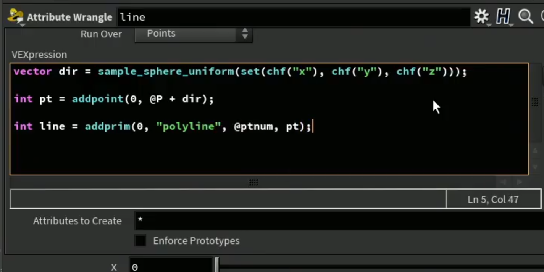This screenshot has width=544, height=272.
Task: Enable the Enforce Prototypes checkbox
Action: (x=140, y=241)
